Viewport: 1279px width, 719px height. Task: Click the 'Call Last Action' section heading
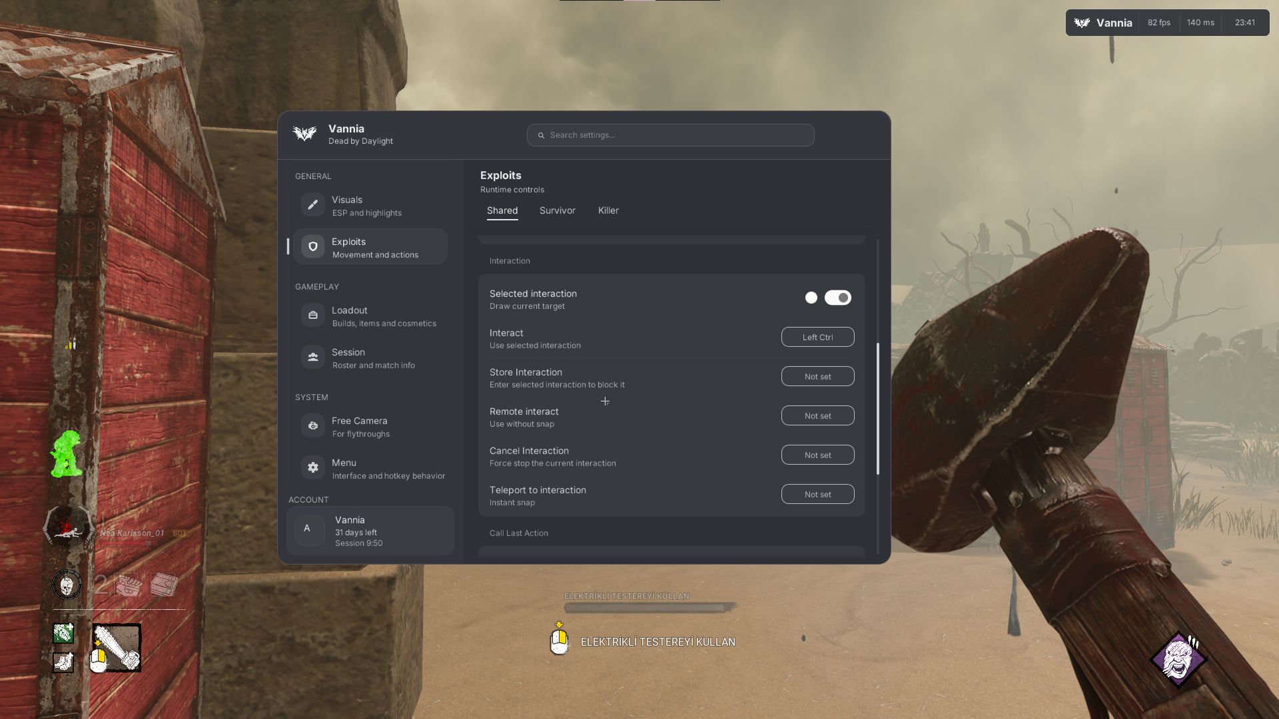tap(519, 533)
